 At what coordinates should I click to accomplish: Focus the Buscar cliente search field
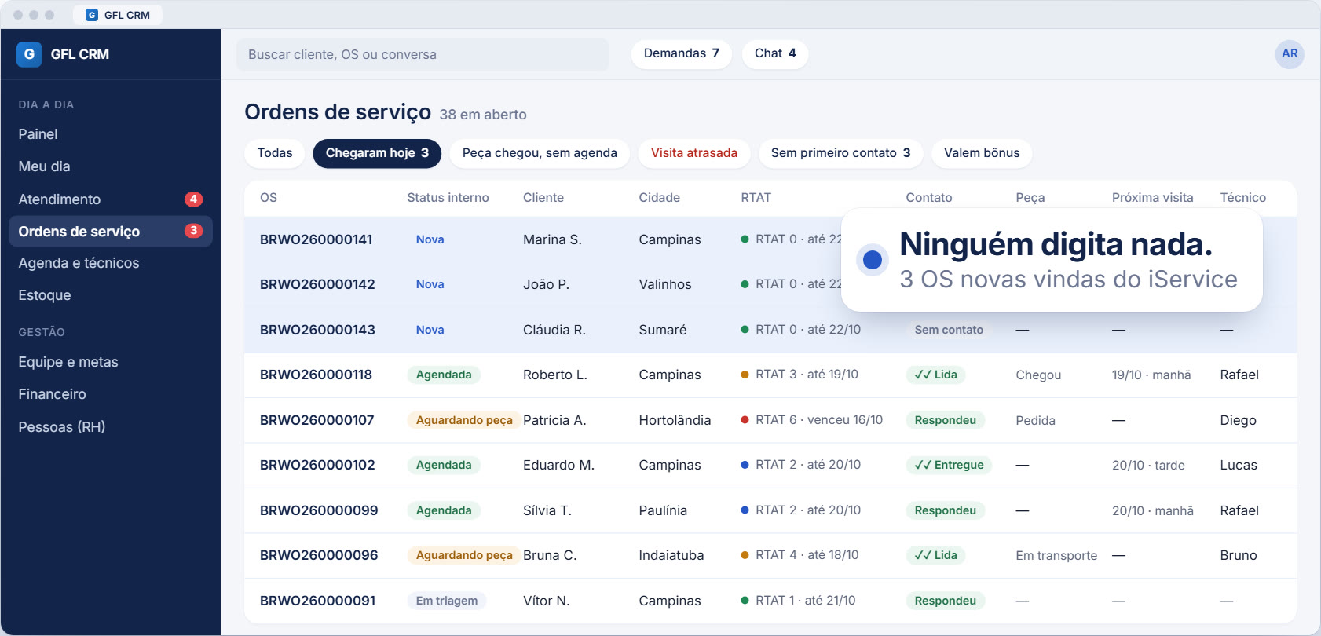423,54
